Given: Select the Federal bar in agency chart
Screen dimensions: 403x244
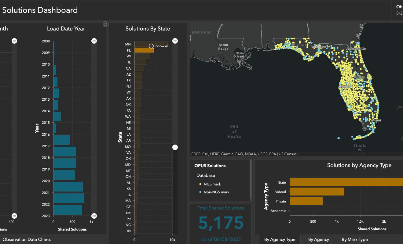Looking at the screenshot, I should click(x=317, y=192).
